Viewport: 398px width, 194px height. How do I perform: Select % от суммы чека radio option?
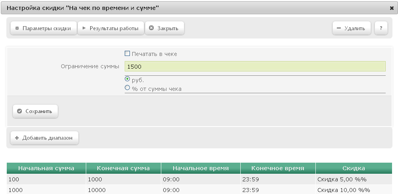point(127,88)
